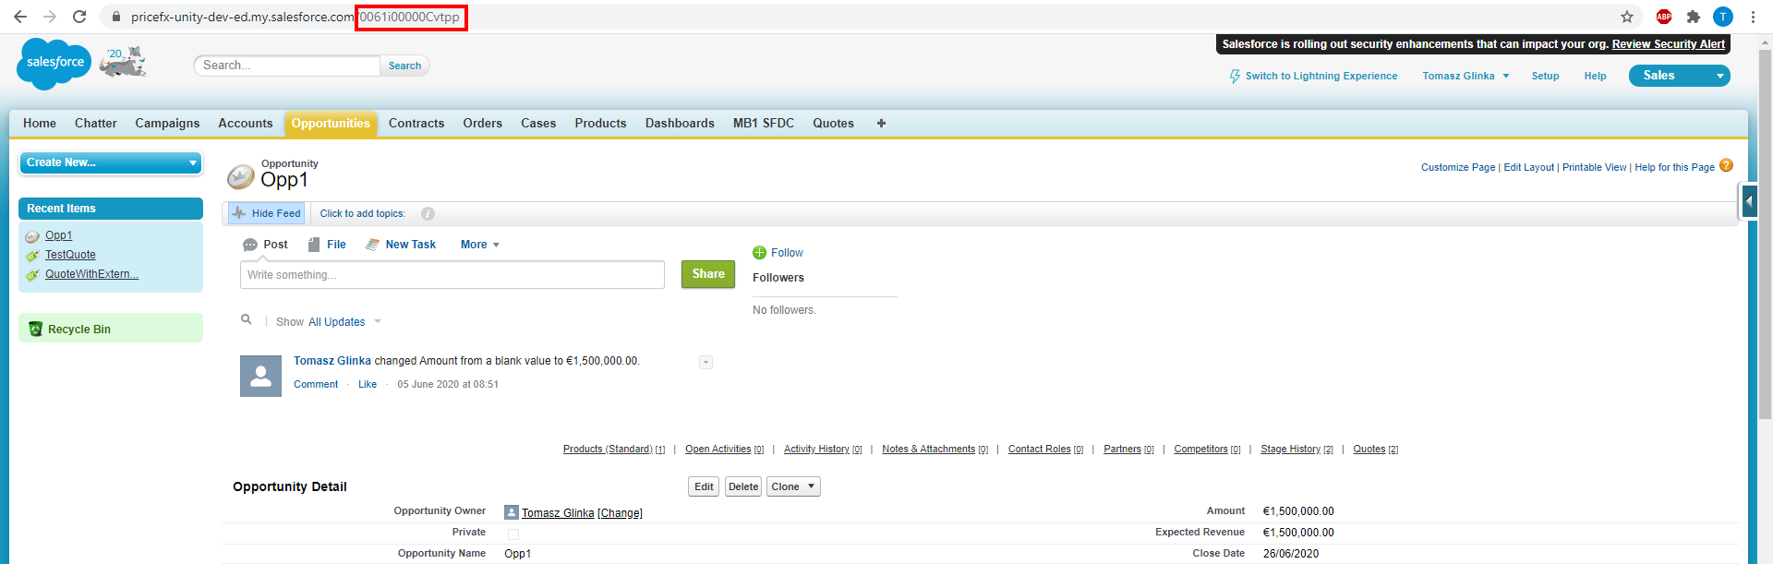
Task: Toggle Hide Feed button
Action: pos(267,213)
